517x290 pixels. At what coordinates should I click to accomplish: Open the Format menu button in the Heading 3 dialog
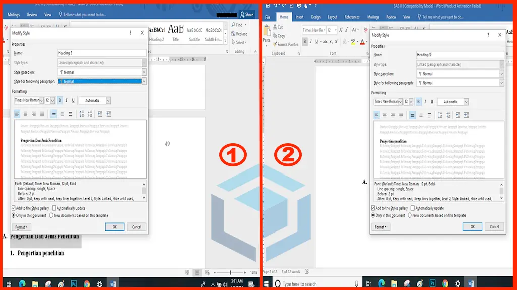(381, 227)
